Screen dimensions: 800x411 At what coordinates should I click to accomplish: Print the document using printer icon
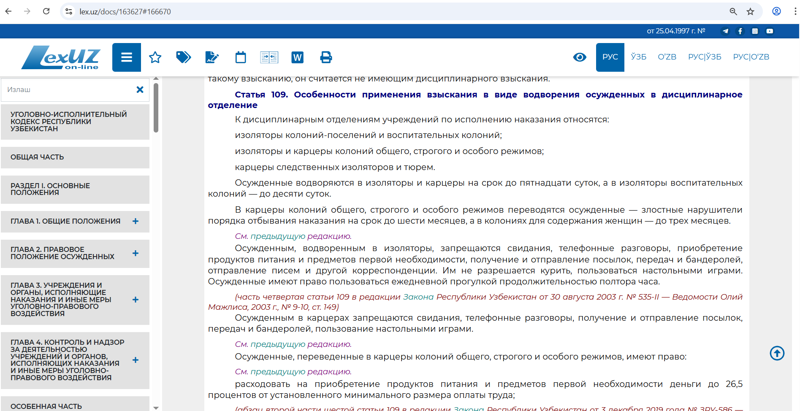pyautogui.click(x=326, y=57)
